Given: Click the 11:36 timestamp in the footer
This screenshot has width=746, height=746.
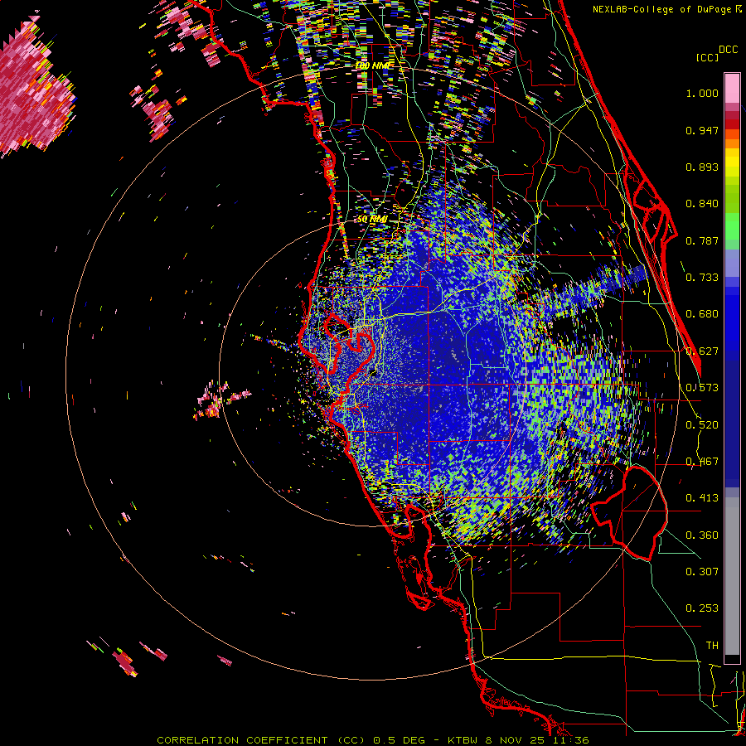Looking at the screenshot, I should (571, 740).
